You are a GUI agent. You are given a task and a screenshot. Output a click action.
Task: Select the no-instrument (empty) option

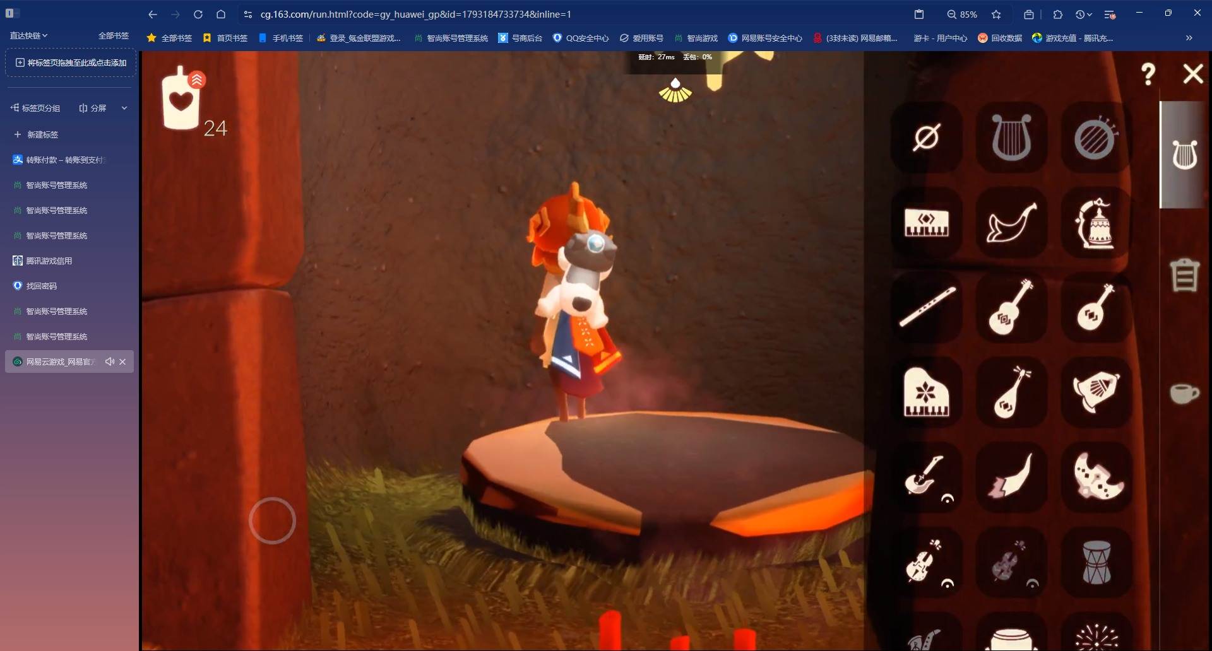[x=926, y=138]
